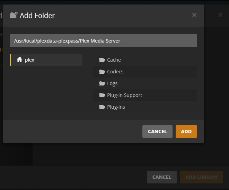Cancel the Add Folder dialog

point(157,132)
